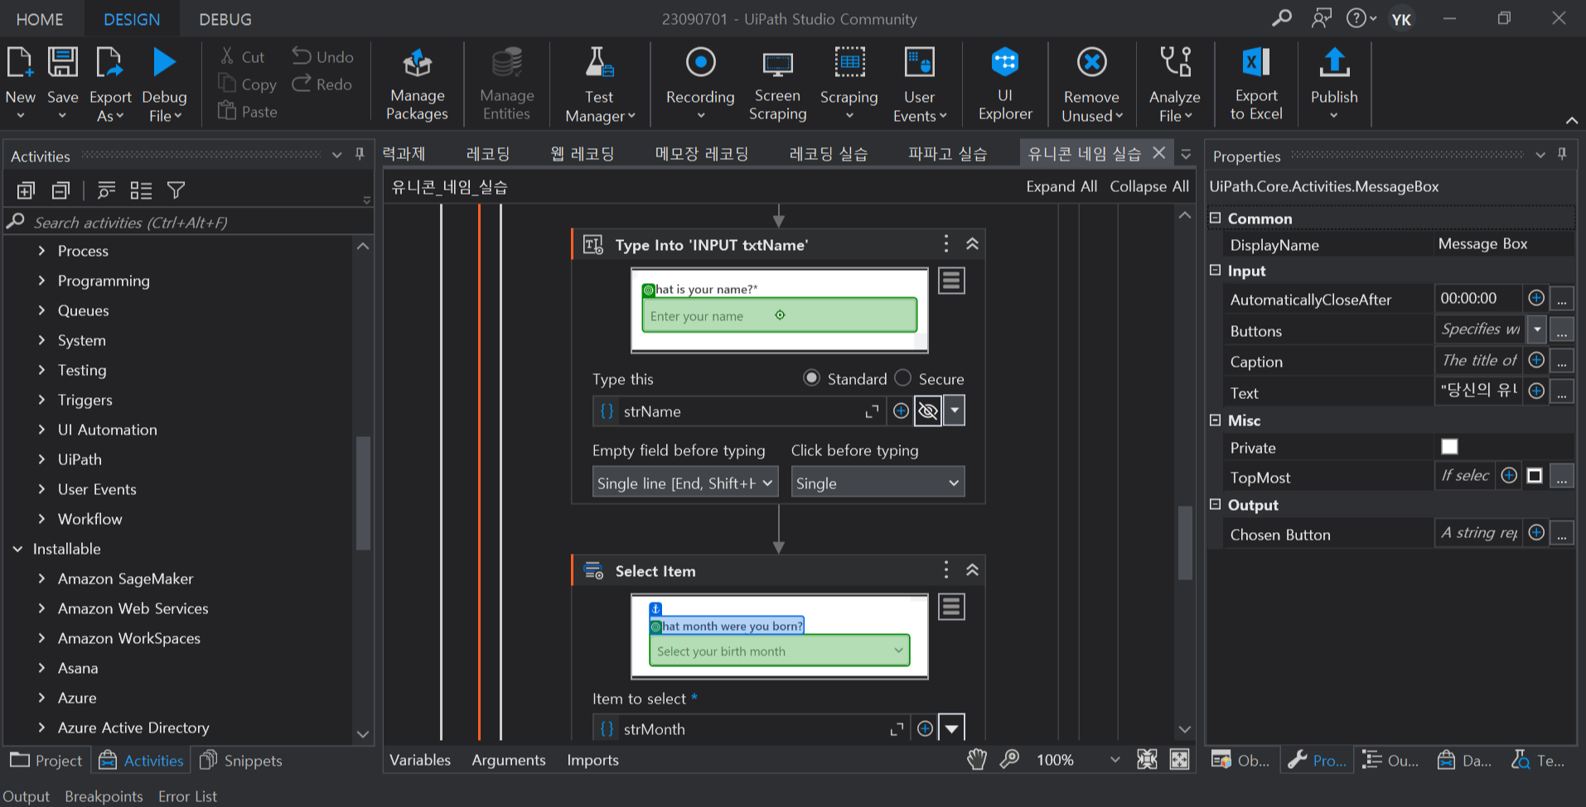1586x807 pixels.
Task: Collapse the Type Into activity
Action: pyautogui.click(x=972, y=243)
